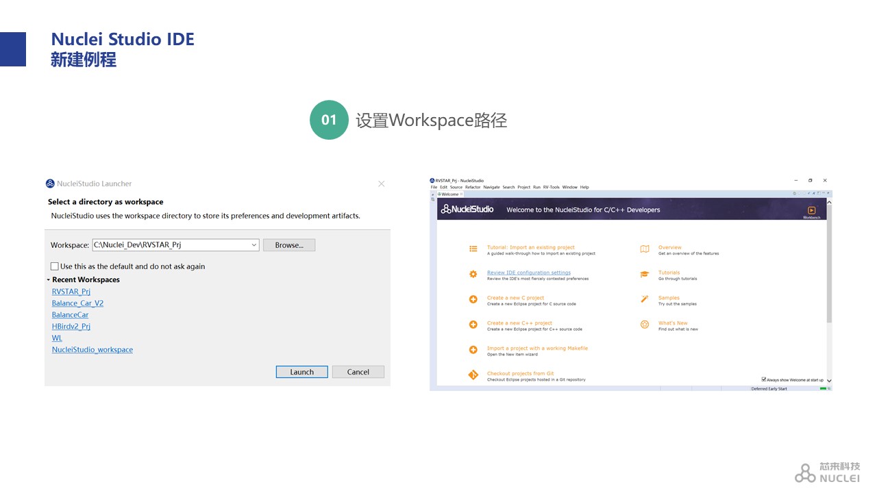Click the plus icon for Create a new C project

point(473,299)
